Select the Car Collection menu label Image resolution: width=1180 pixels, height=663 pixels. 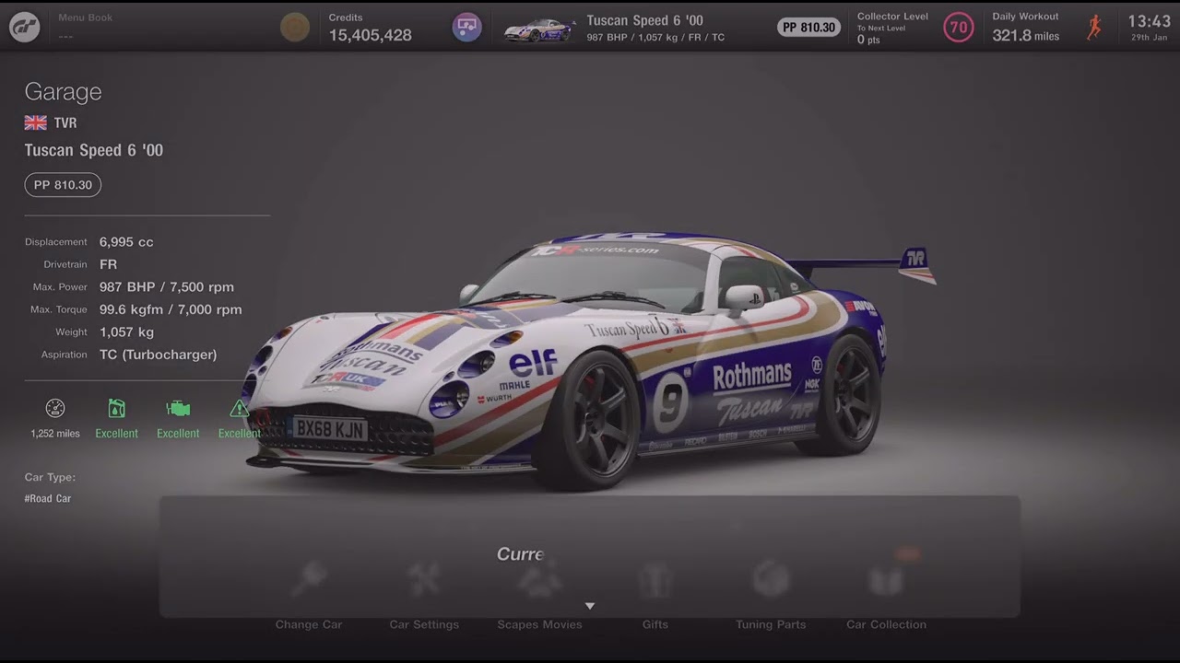pyautogui.click(x=886, y=624)
